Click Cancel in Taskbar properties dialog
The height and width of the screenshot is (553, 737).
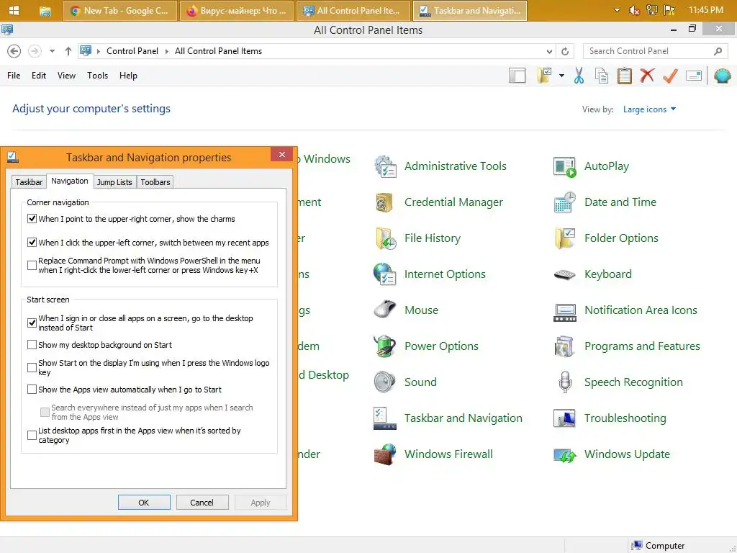pyautogui.click(x=202, y=502)
